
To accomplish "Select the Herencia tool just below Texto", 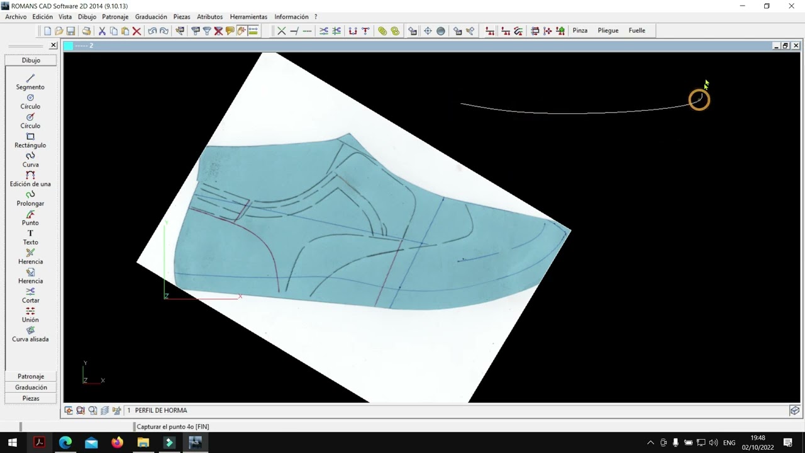I will (30, 257).
